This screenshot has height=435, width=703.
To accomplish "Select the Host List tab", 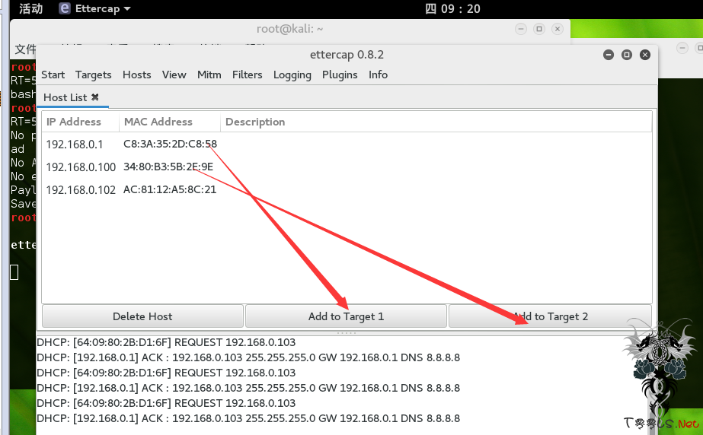I will pos(65,97).
